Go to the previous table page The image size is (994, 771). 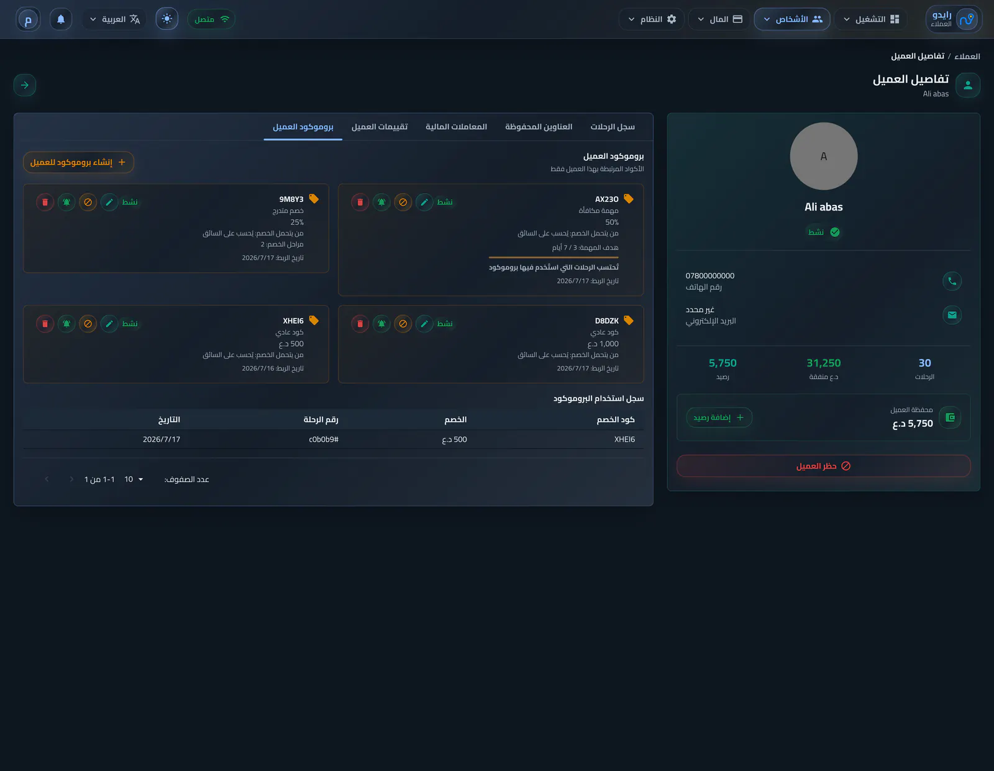(x=71, y=479)
